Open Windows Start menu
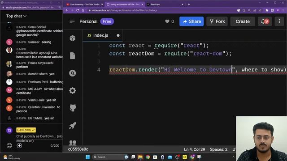This screenshot has height=161, width=287. (x=88, y=157)
